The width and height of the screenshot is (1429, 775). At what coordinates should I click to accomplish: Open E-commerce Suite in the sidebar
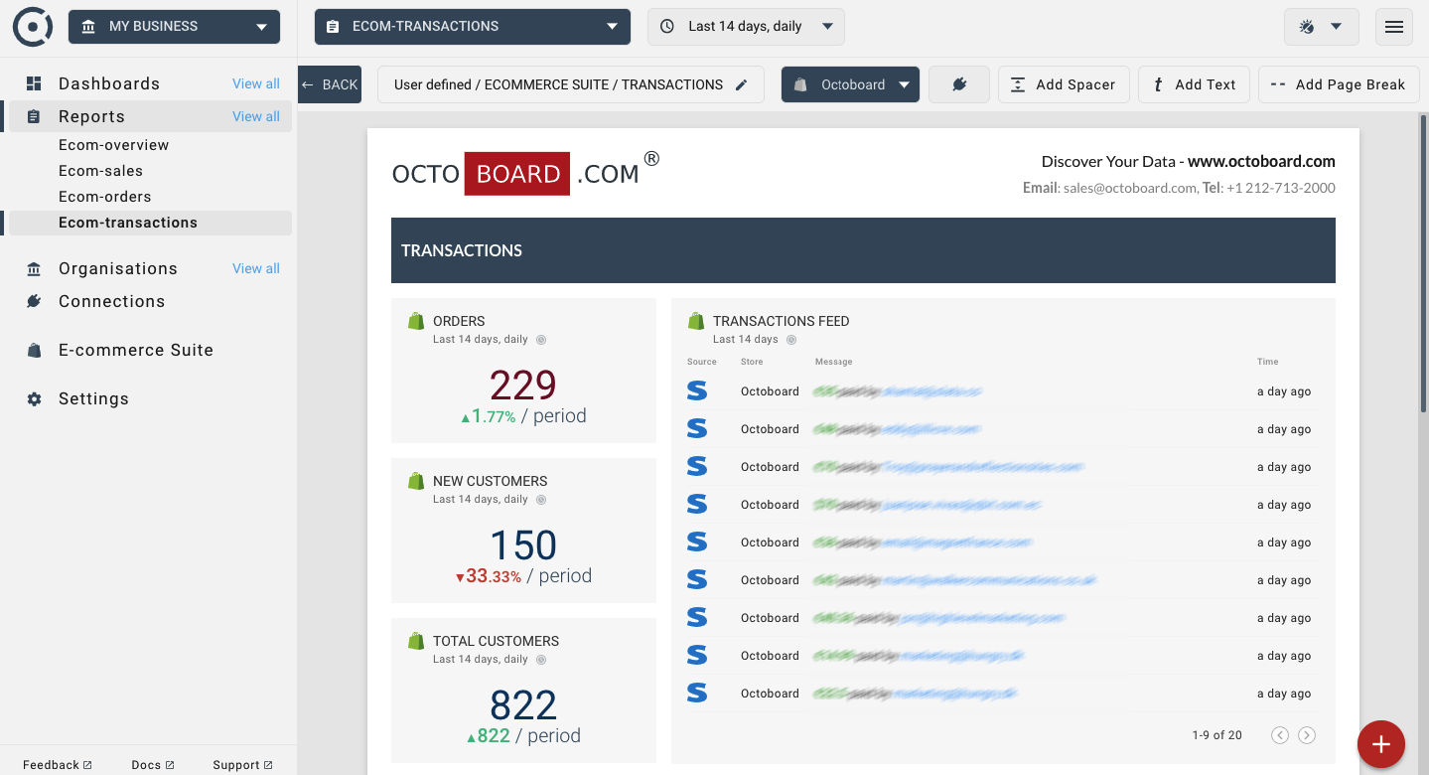(x=136, y=350)
